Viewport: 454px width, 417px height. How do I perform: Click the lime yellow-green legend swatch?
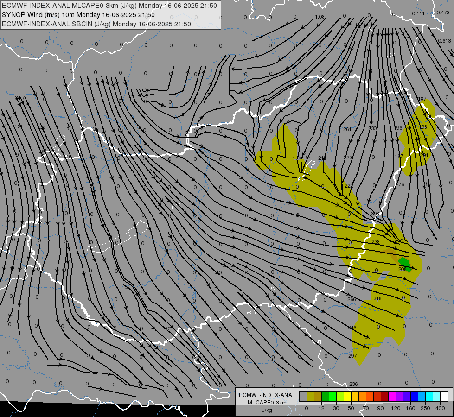click(x=340, y=397)
